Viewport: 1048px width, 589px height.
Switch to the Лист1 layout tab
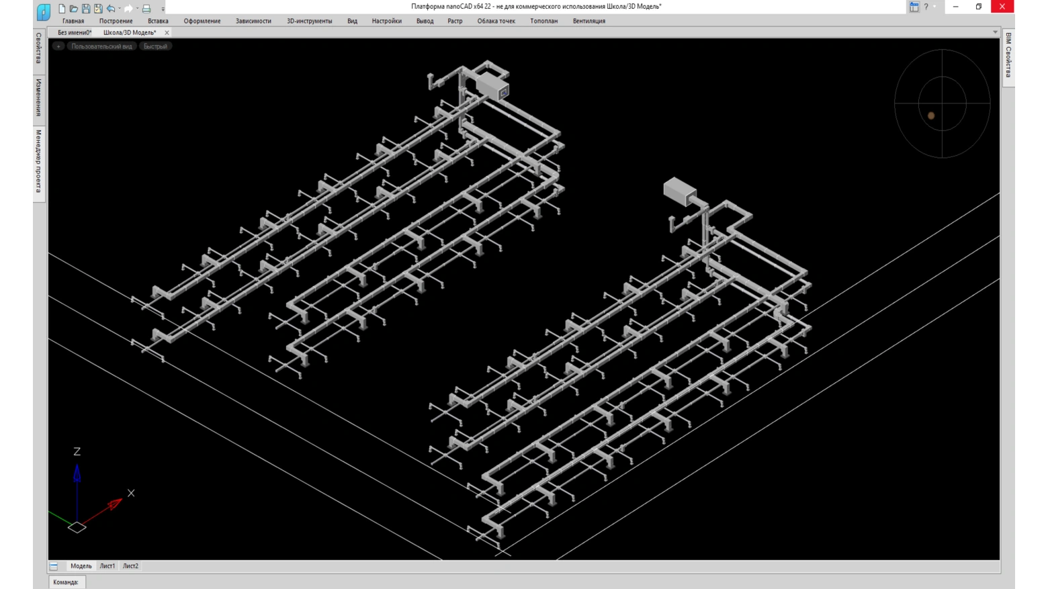pyautogui.click(x=107, y=566)
